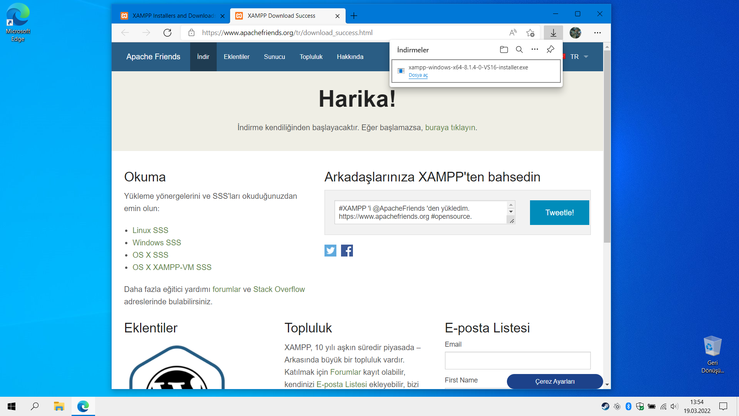The image size is (739, 416).
Task: Expand the TR language dropdown
Action: [579, 57]
